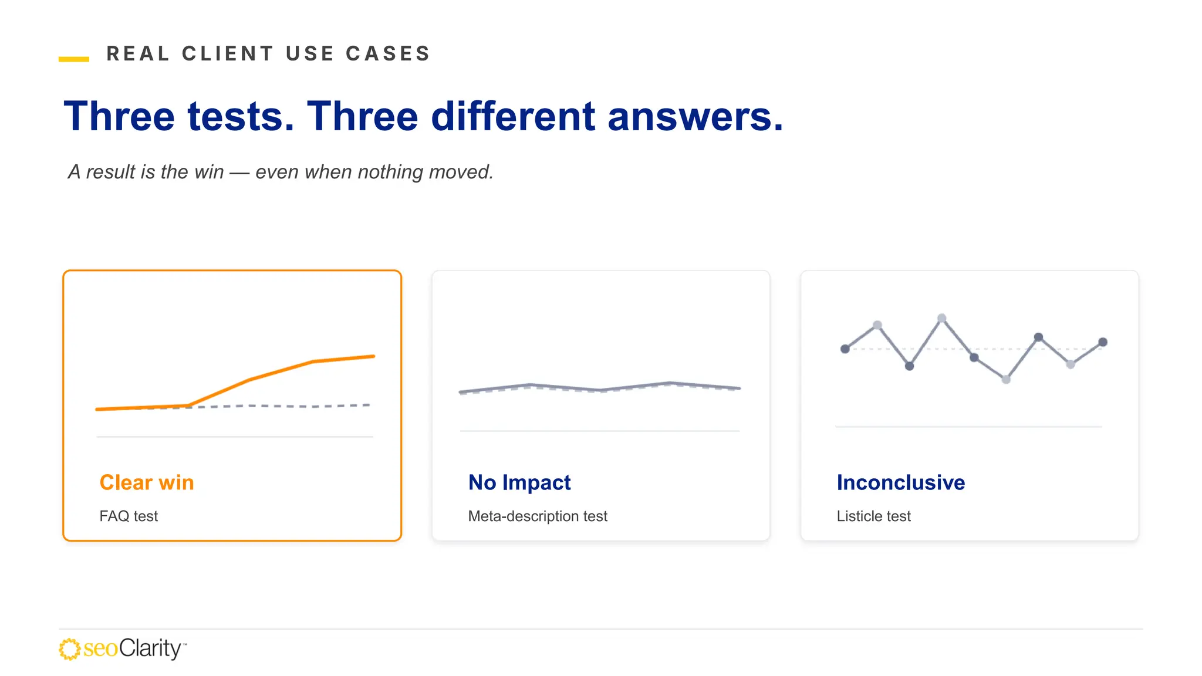This screenshot has width=1202, height=676.
Task: Click the orange rising line chart
Action: tap(235, 383)
